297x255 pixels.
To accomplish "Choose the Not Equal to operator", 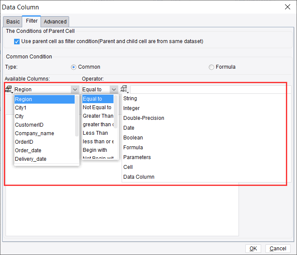I will 98,107.
